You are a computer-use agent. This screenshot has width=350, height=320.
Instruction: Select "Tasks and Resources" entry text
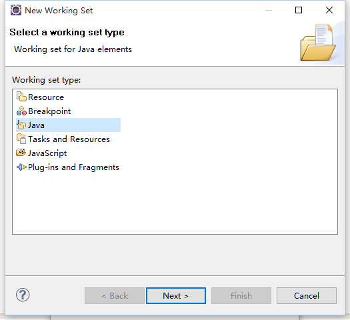pos(69,139)
